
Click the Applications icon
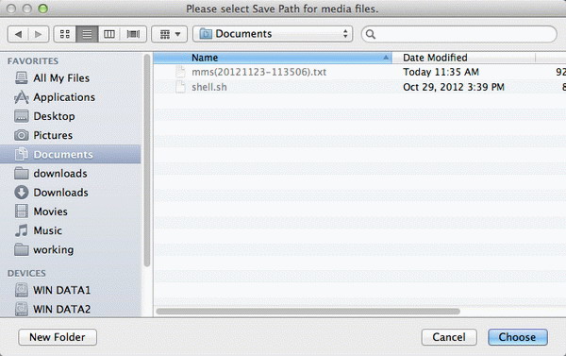[x=22, y=97]
